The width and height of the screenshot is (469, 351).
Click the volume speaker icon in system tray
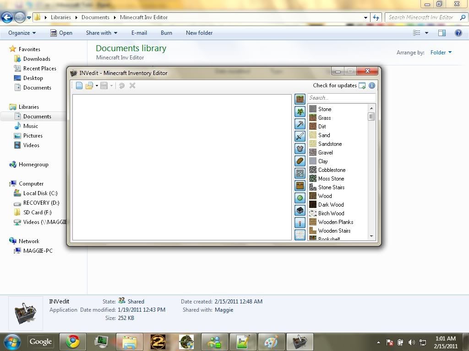(x=412, y=342)
